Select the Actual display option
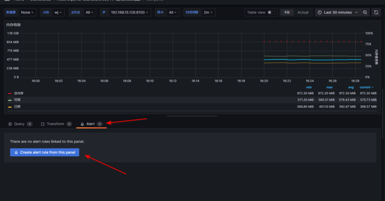The height and width of the screenshot is (201, 385). [303, 12]
